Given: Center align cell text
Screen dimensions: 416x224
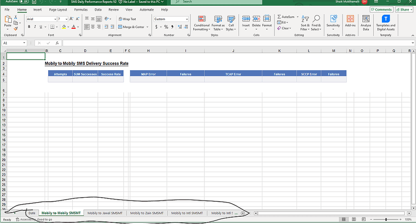Looking at the screenshot, I should (93, 27).
